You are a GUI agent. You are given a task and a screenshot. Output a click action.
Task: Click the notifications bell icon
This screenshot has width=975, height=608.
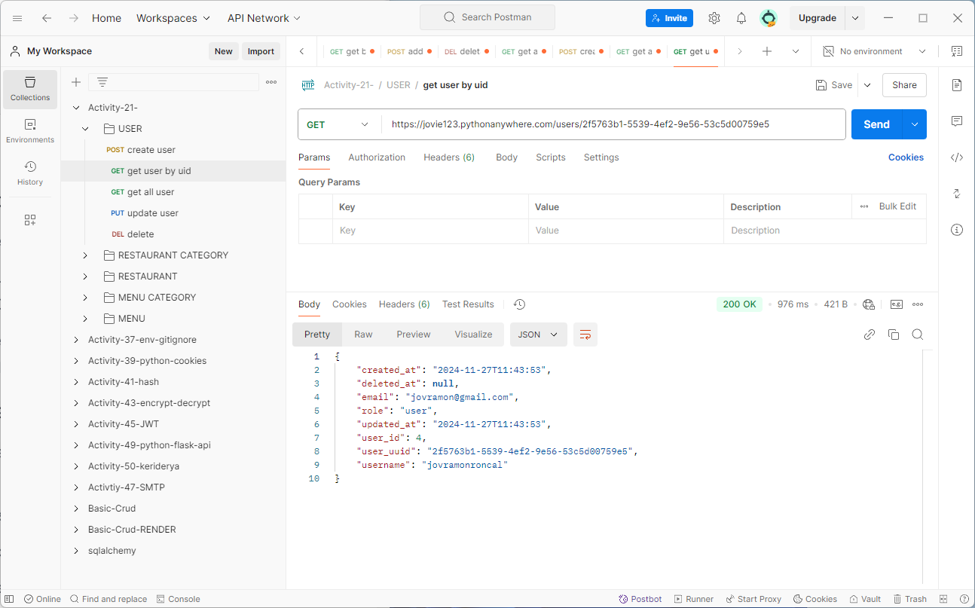[x=741, y=18]
